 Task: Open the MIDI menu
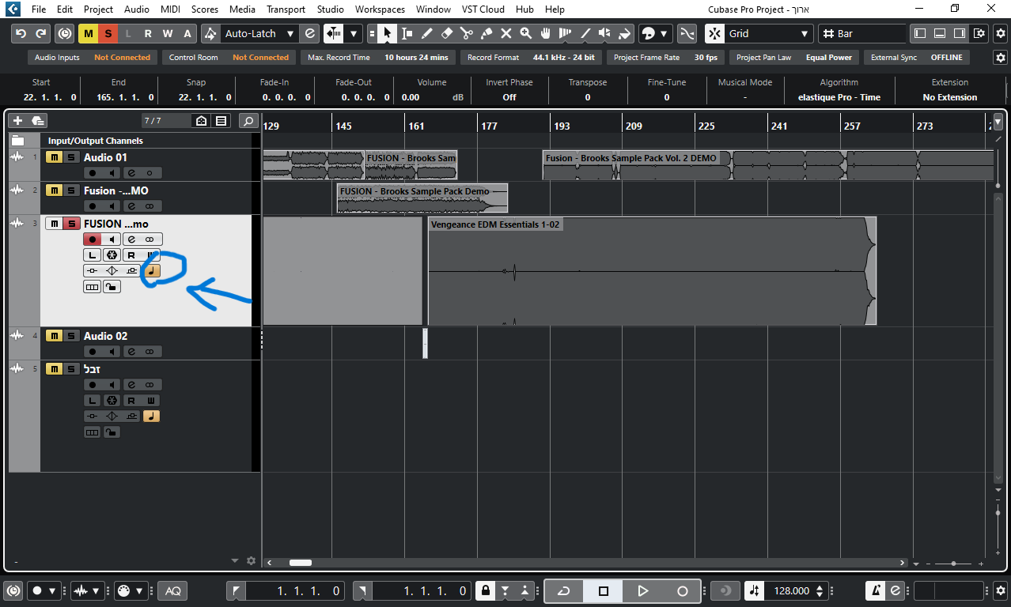pyautogui.click(x=170, y=9)
